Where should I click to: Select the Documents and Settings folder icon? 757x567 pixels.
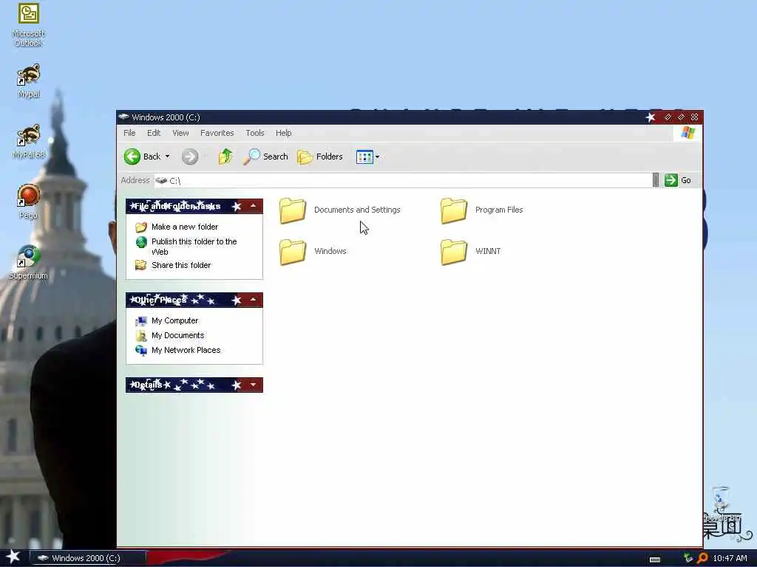point(293,210)
